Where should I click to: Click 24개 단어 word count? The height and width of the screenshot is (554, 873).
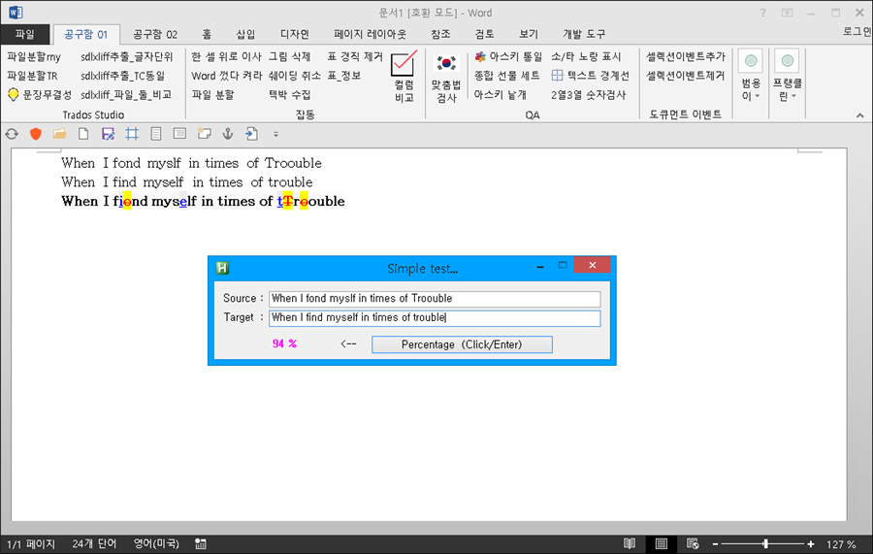pyautogui.click(x=94, y=544)
